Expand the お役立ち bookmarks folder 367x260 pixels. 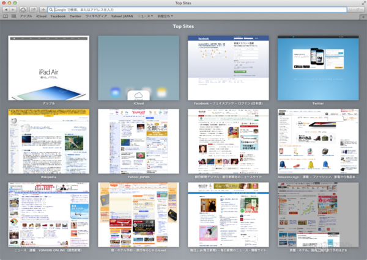click(x=165, y=16)
